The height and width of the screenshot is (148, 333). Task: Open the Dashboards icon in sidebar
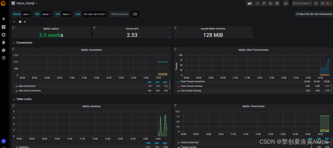(x=3, y=27)
